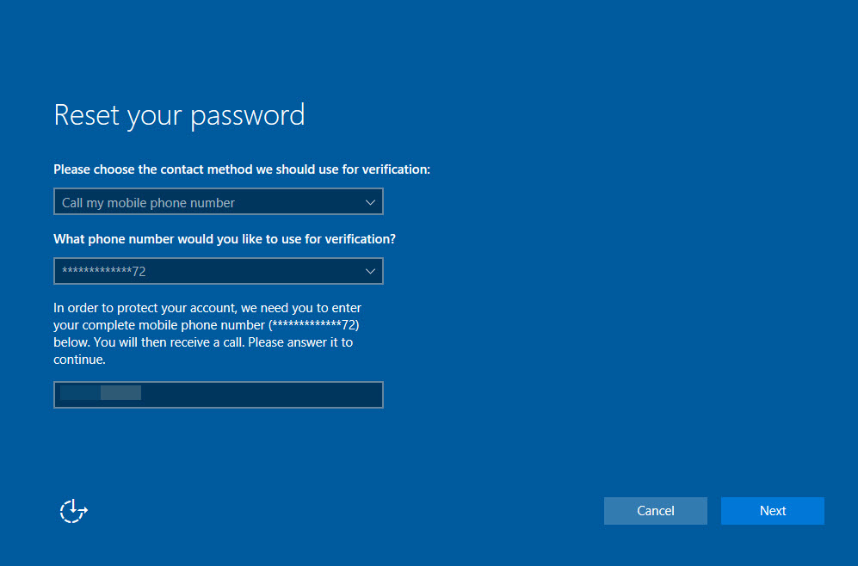
Task: Click Cancel to return without verifying
Action: pyautogui.click(x=655, y=510)
